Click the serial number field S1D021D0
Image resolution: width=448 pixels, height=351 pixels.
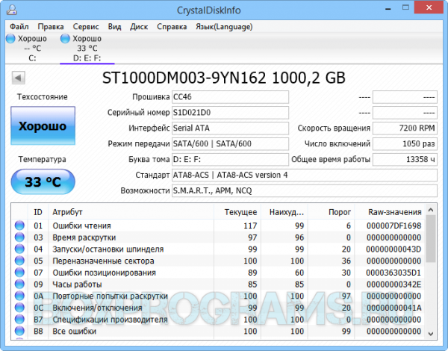[230, 113]
